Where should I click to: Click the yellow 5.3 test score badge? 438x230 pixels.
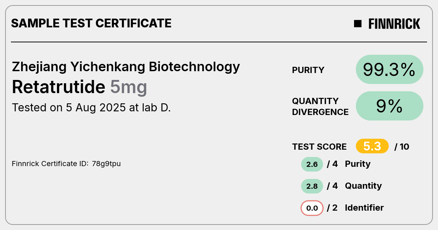pyautogui.click(x=372, y=146)
